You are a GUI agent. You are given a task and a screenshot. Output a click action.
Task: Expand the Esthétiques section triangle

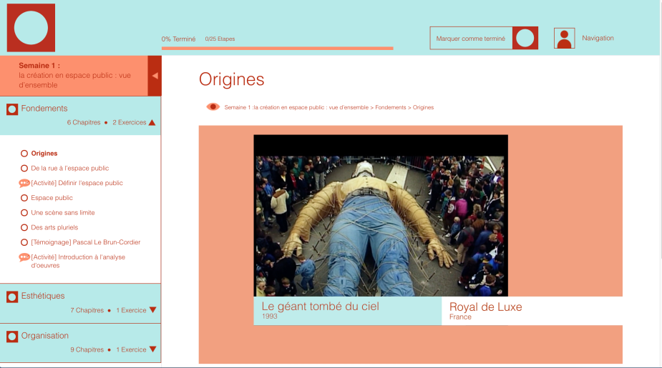pos(153,310)
